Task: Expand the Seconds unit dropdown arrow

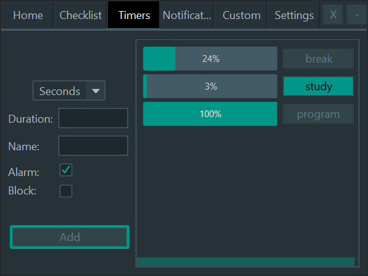Action: [96, 91]
